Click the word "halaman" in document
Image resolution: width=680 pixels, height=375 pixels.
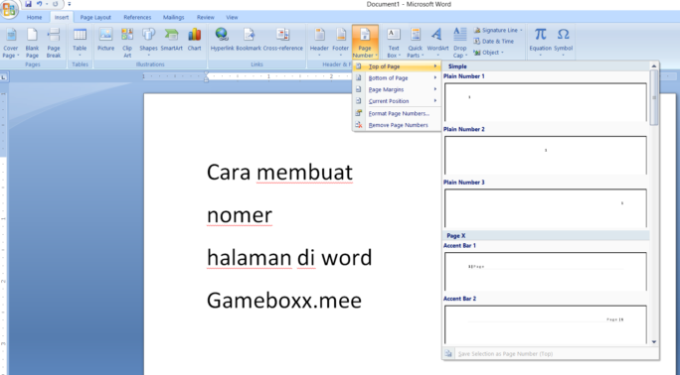[x=249, y=257]
